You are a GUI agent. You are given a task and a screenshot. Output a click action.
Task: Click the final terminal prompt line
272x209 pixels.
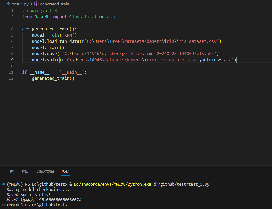coord(37,205)
